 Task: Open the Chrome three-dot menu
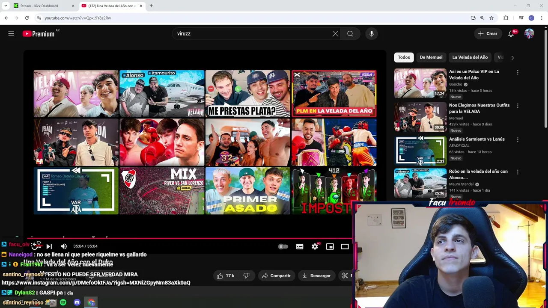(542, 18)
